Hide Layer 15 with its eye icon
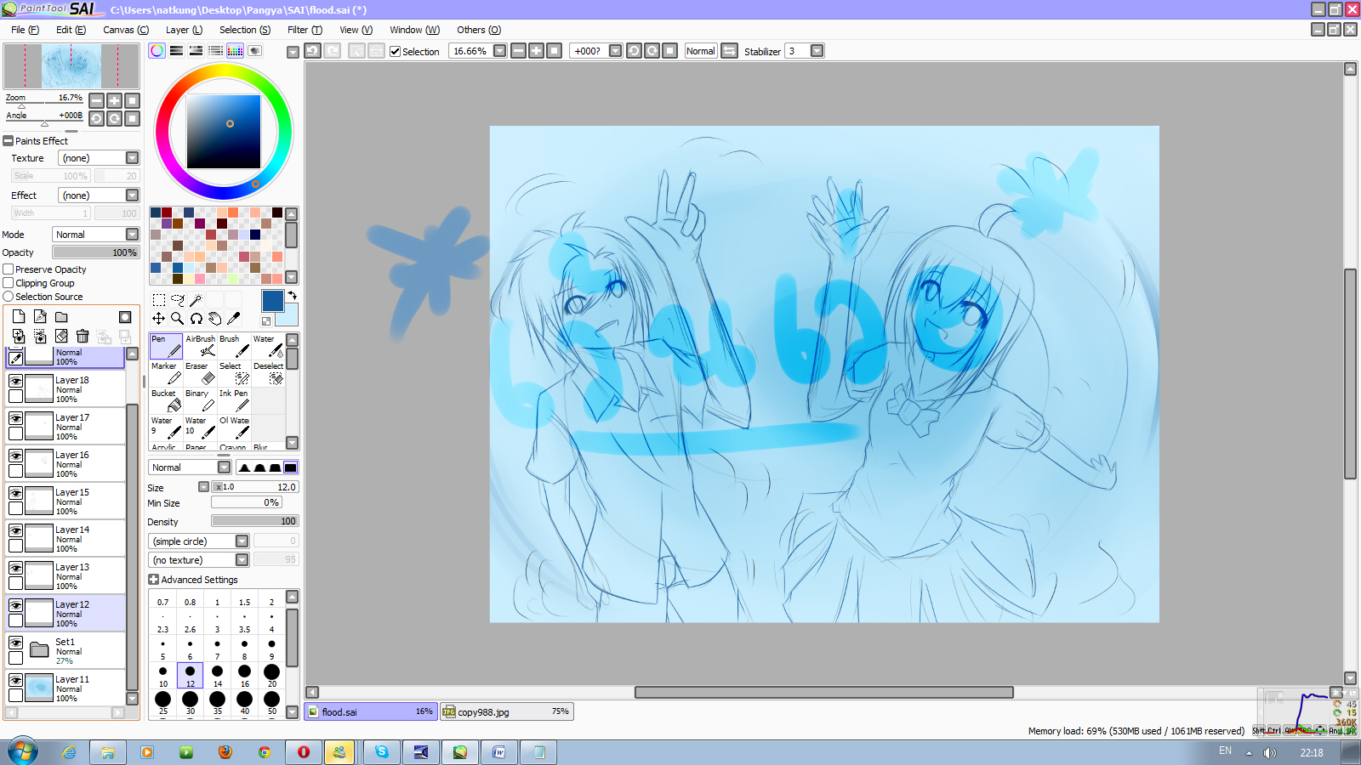The width and height of the screenshot is (1361, 765). pyautogui.click(x=15, y=493)
